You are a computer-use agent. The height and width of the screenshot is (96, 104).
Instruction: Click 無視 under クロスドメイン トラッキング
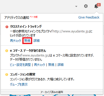pos(27,41)
